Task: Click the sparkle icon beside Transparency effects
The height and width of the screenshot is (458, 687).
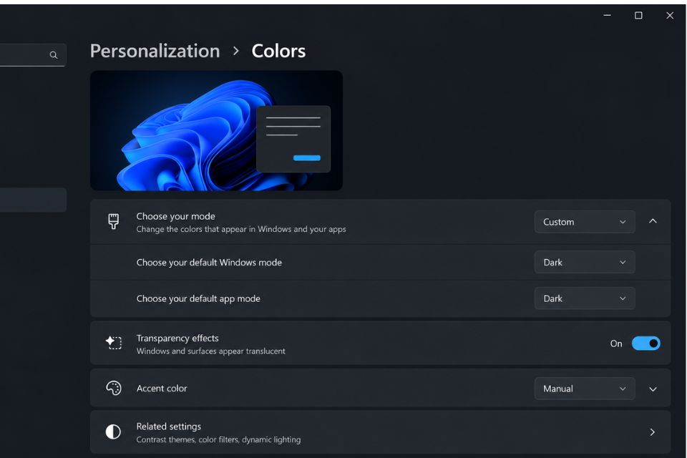Action: coord(114,342)
